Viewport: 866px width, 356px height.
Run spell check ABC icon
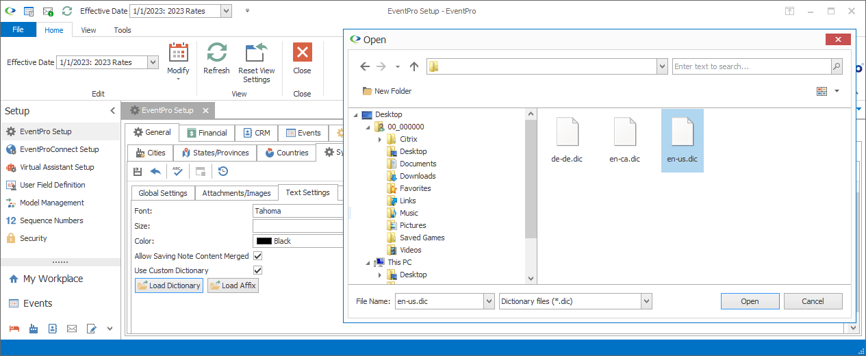177,171
